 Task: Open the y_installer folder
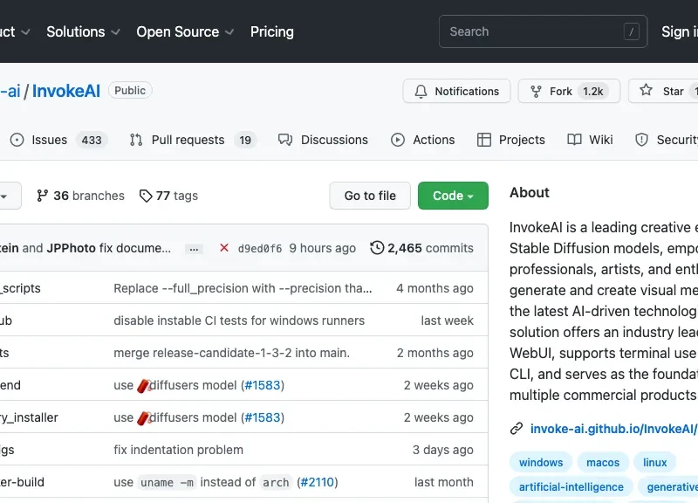coord(29,418)
